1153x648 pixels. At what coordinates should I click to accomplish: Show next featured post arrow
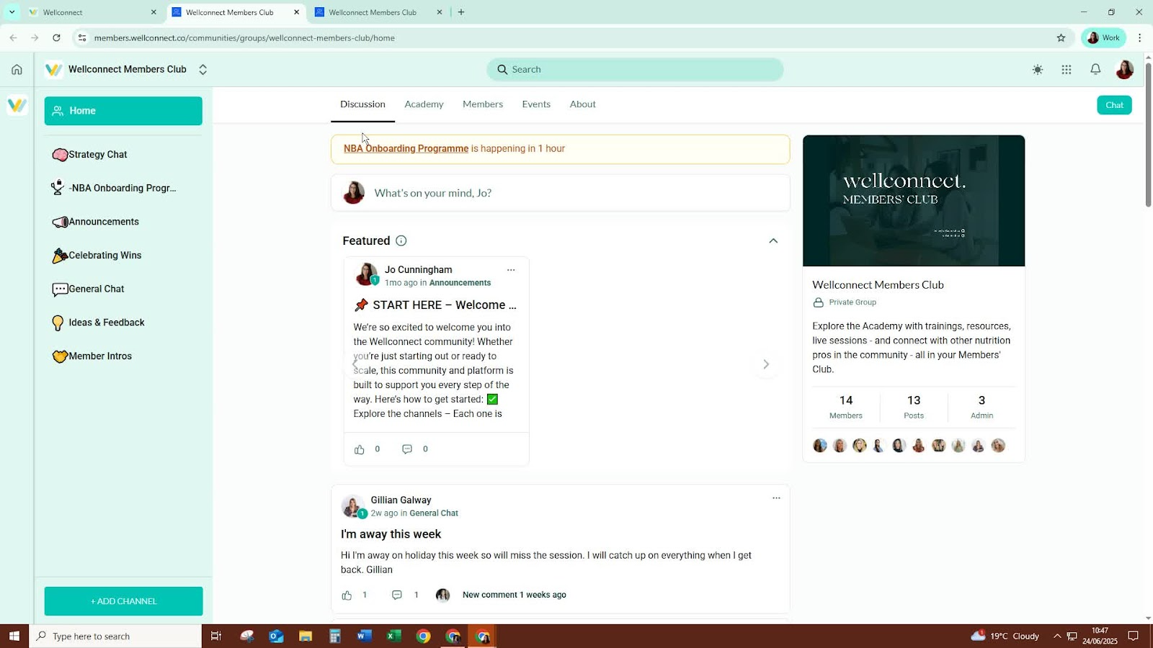[766, 364]
